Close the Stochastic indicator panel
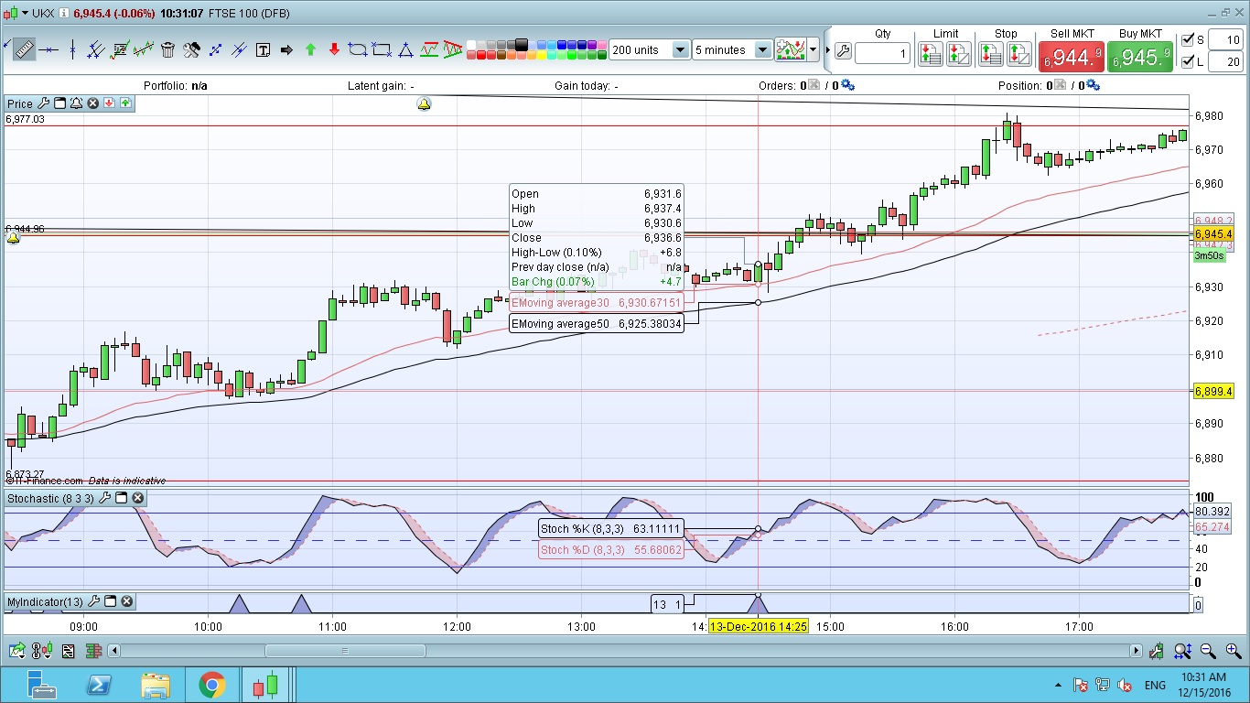Viewport: 1250px width, 703px height. pyautogui.click(x=137, y=498)
